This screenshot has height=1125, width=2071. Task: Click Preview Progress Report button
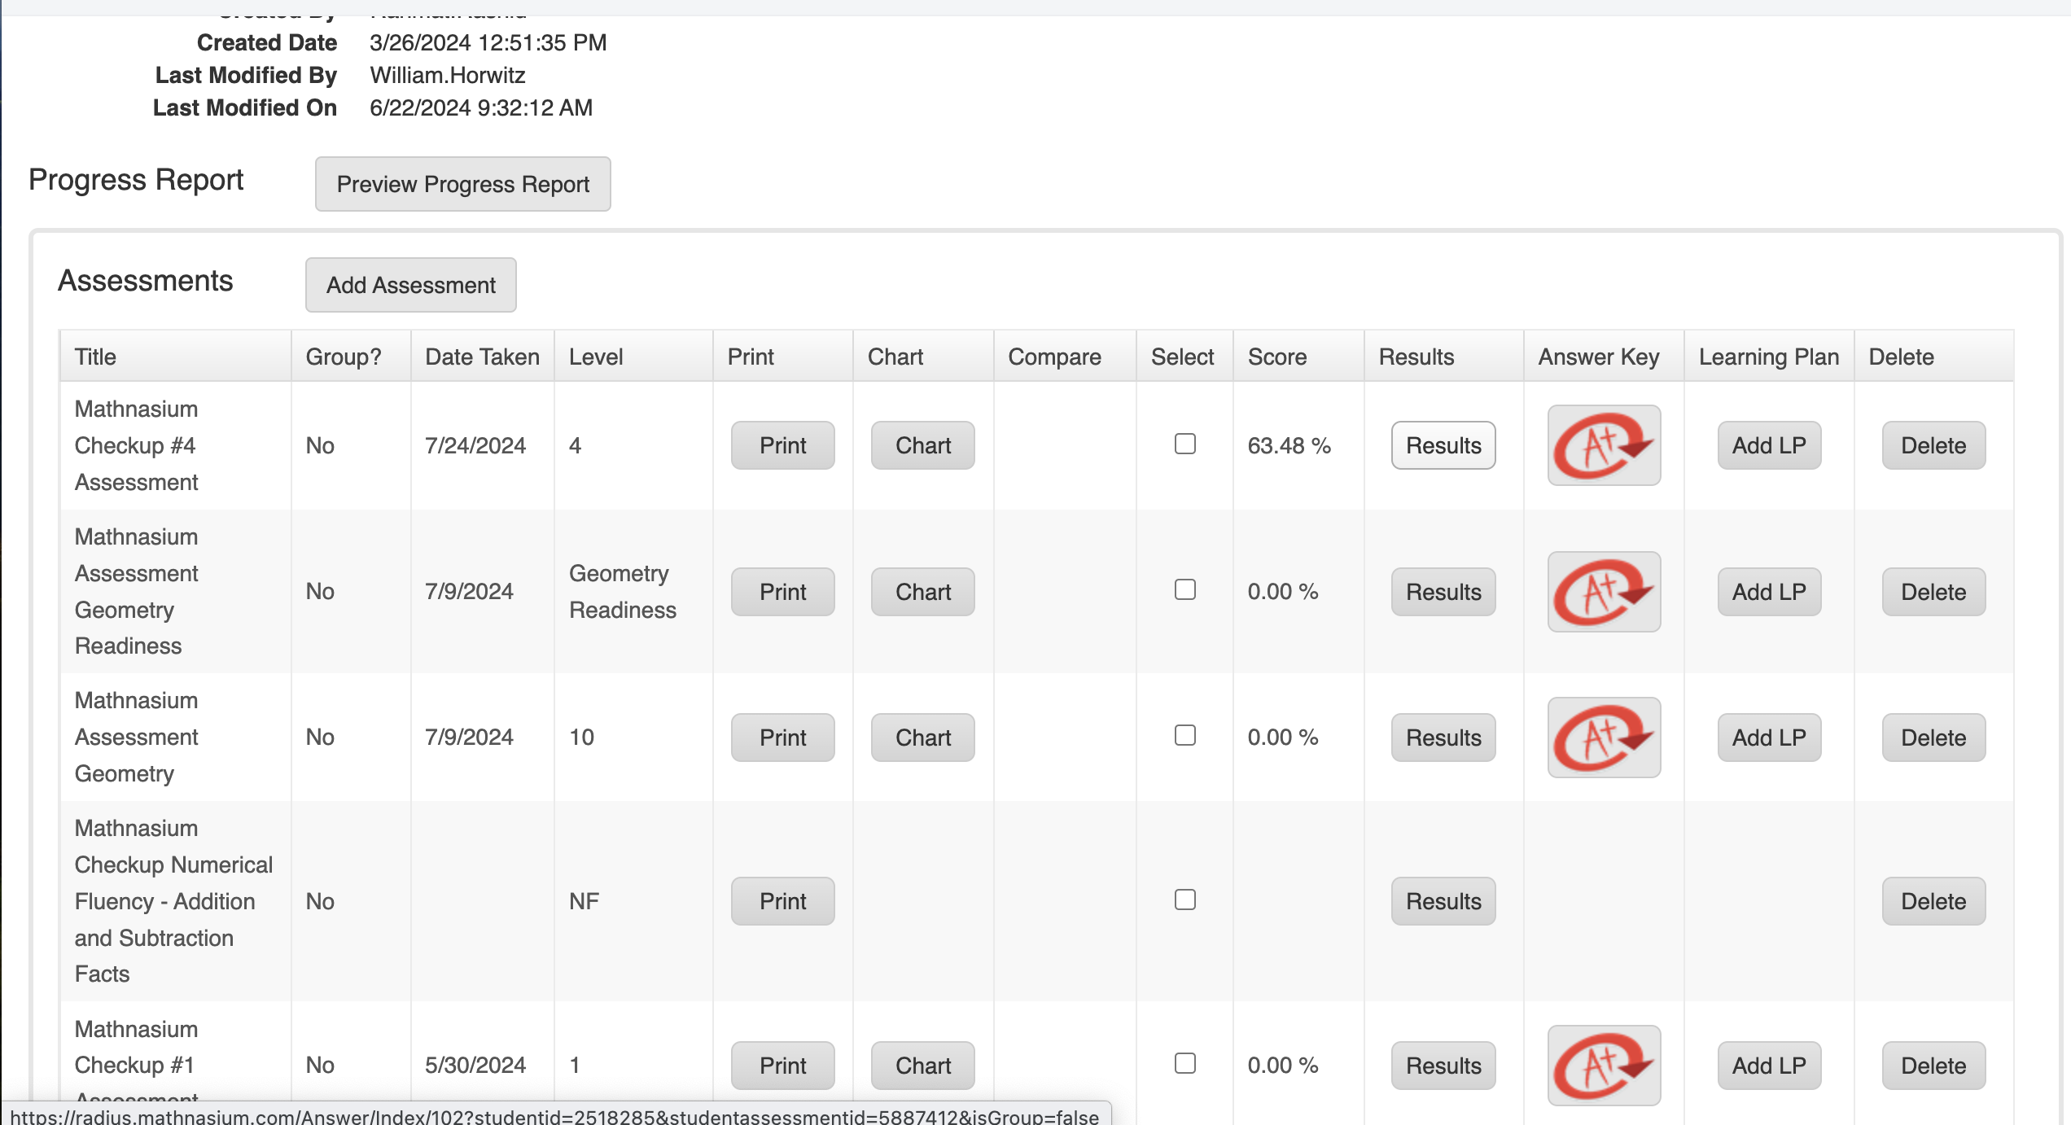pyautogui.click(x=462, y=184)
